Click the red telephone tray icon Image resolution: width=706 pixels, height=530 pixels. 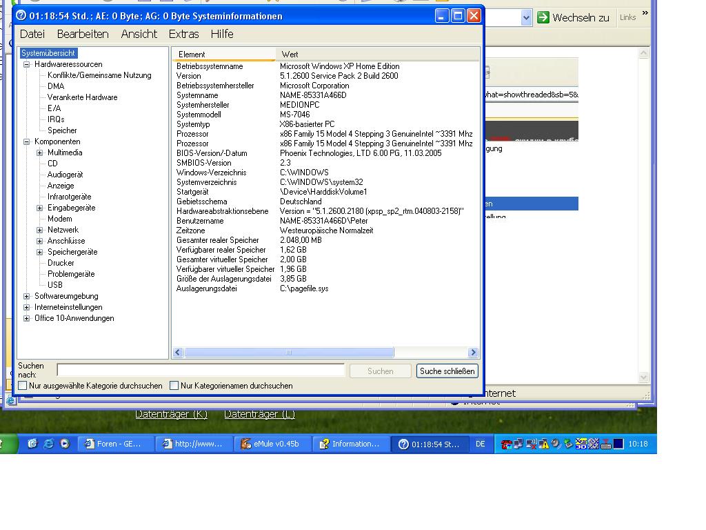coord(506,445)
